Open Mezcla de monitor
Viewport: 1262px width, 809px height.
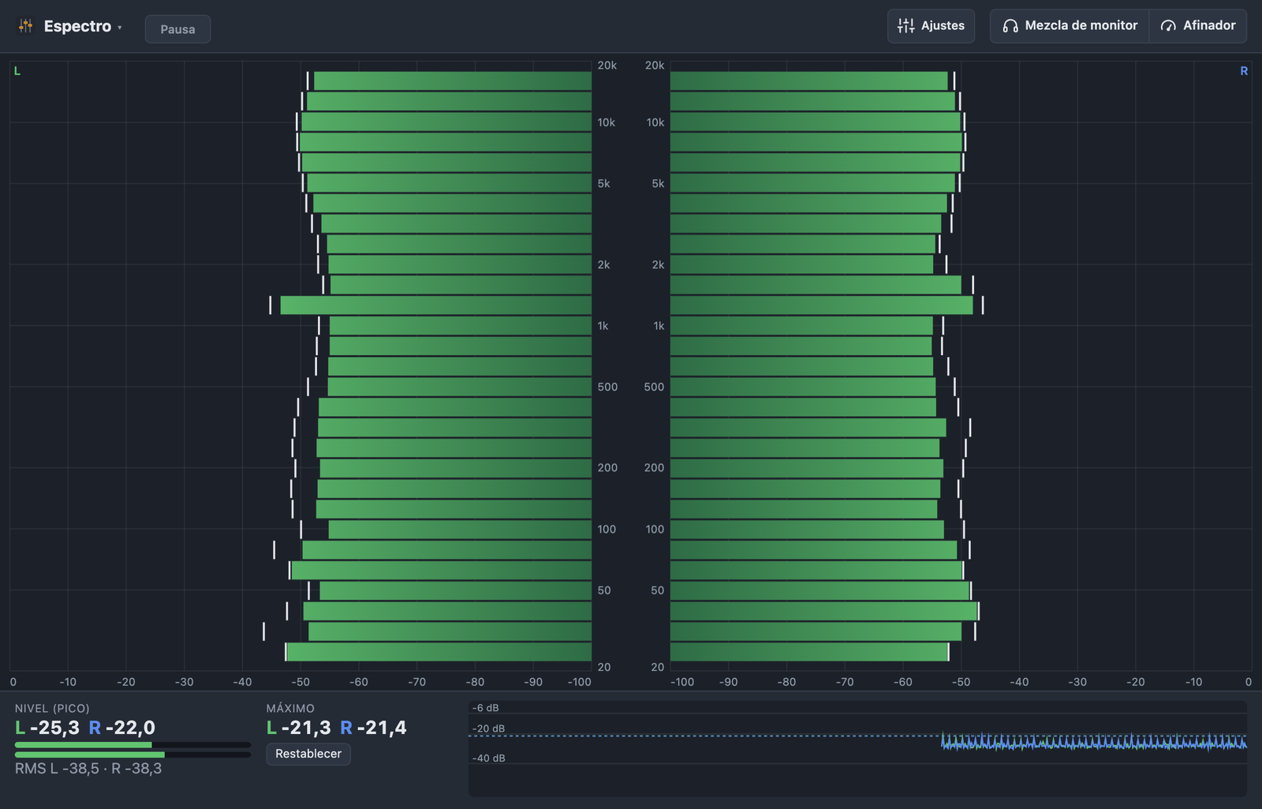pyautogui.click(x=1070, y=26)
